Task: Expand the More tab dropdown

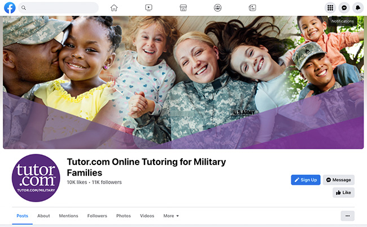Action: [x=171, y=216]
